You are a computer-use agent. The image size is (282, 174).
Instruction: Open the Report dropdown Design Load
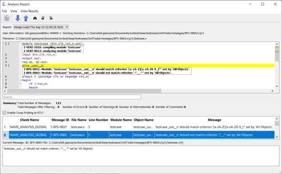tap(41, 27)
